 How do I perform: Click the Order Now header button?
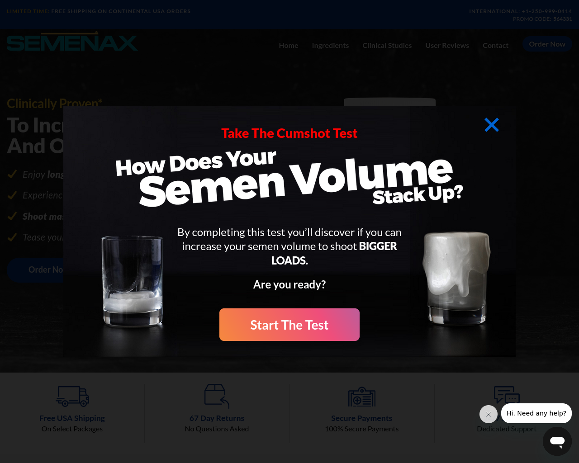pos(547,44)
